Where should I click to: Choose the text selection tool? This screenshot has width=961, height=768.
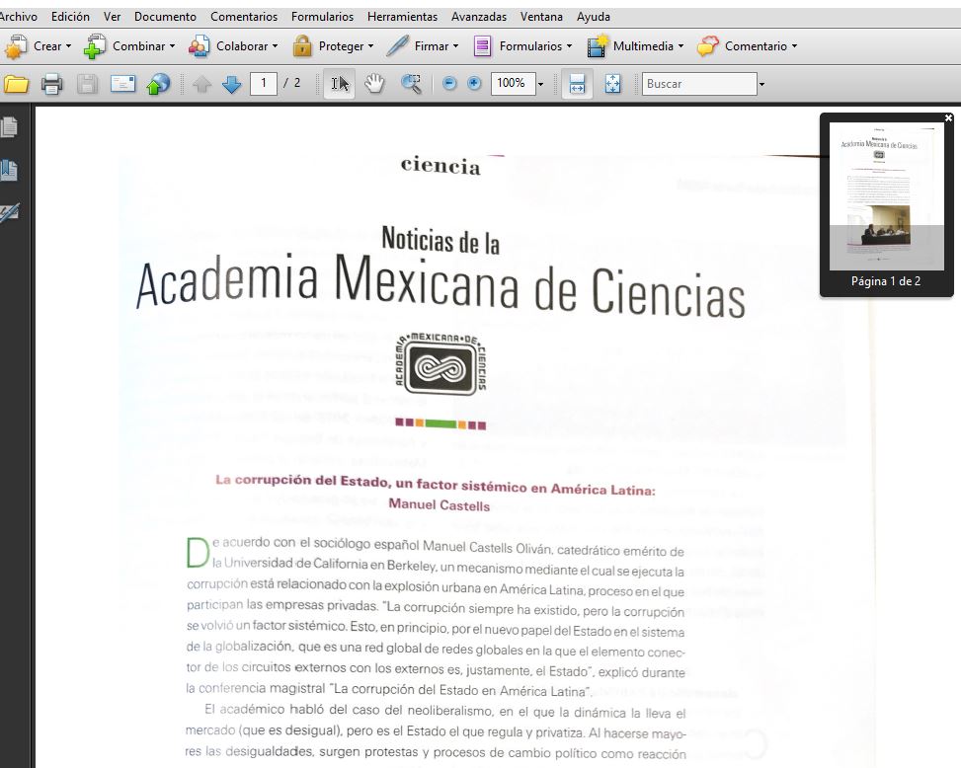340,83
